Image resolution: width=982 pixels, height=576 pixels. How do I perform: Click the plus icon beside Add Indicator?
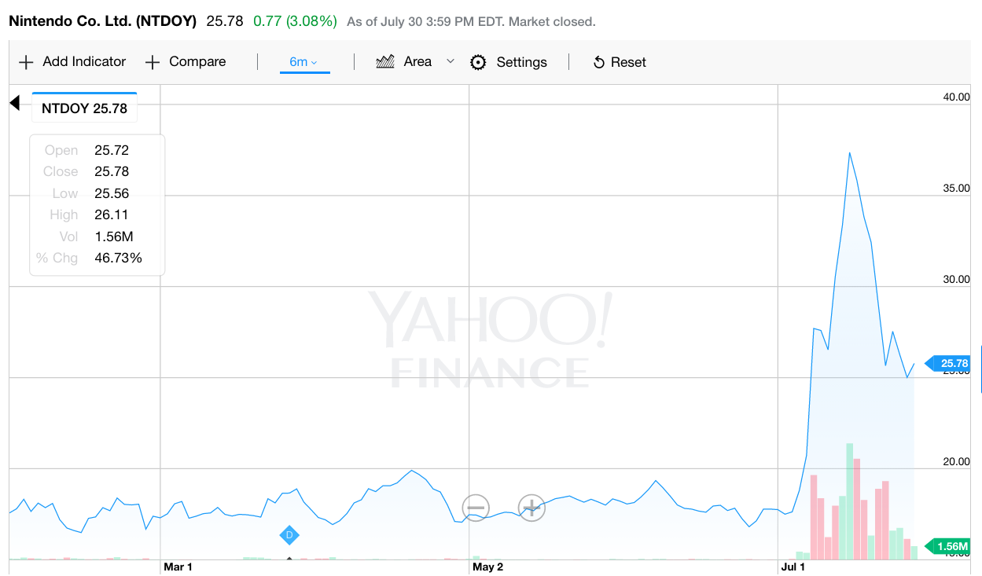point(26,62)
